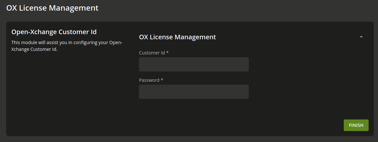Click the required asterisk beside Password
The width and height of the screenshot is (378, 142).
[162, 80]
